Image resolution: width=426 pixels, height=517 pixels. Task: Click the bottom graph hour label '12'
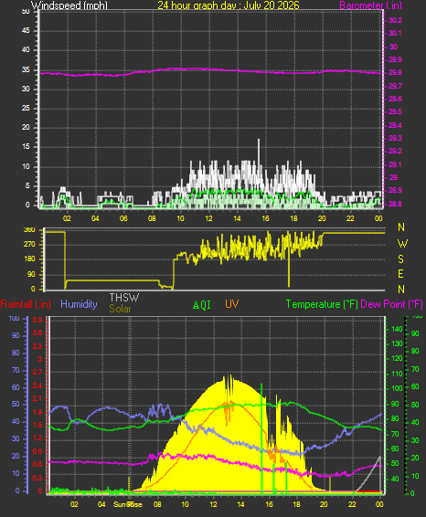pyautogui.click(x=213, y=504)
